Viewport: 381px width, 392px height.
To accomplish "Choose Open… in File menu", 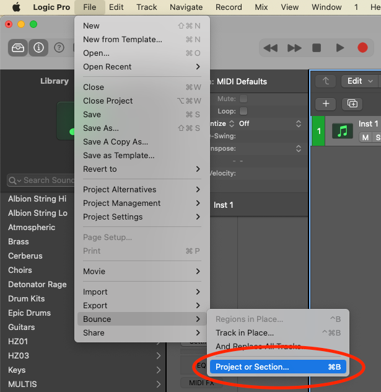I will (x=142, y=53).
